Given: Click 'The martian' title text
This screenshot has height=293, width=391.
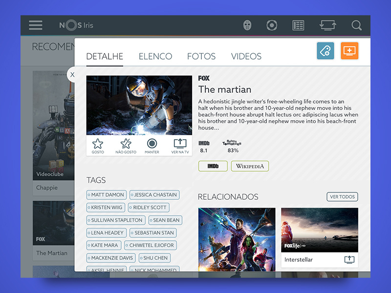Looking at the screenshot, I should pyautogui.click(x=225, y=89).
